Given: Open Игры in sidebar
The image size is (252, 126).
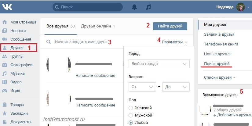Looking at the screenshot, I should tap(15, 91).
